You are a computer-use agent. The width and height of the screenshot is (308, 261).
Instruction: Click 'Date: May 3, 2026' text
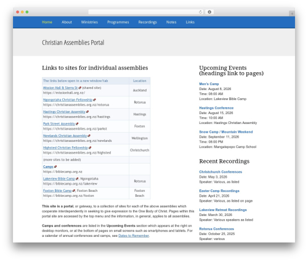pyautogui.click(x=213, y=177)
